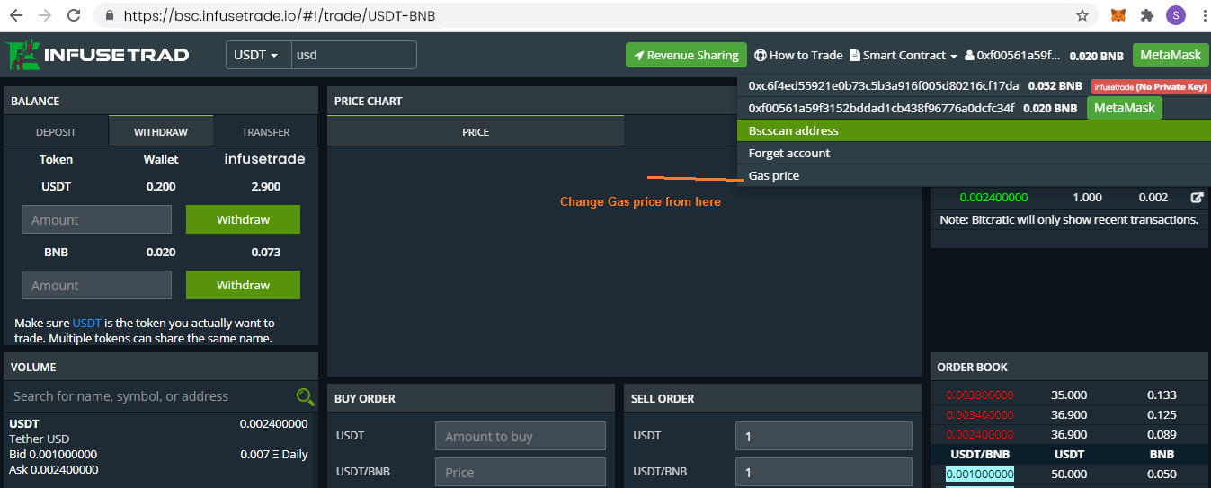Click MetaMask badge in account dropdown
The width and height of the screenshot is (1211, 488).
click(1124, 108)
